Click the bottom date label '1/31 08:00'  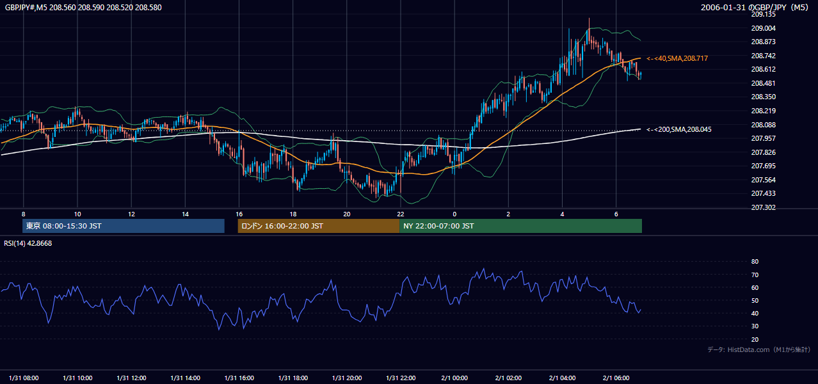[x=24, y=377]
